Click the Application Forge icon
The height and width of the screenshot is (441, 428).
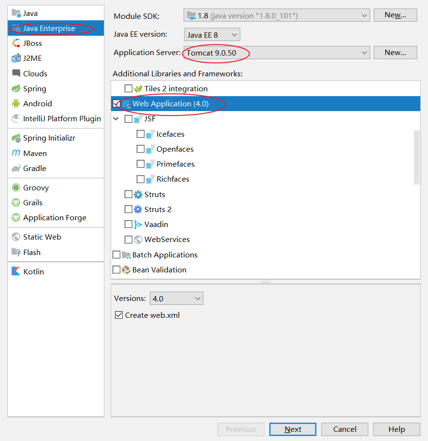point(16,217)
